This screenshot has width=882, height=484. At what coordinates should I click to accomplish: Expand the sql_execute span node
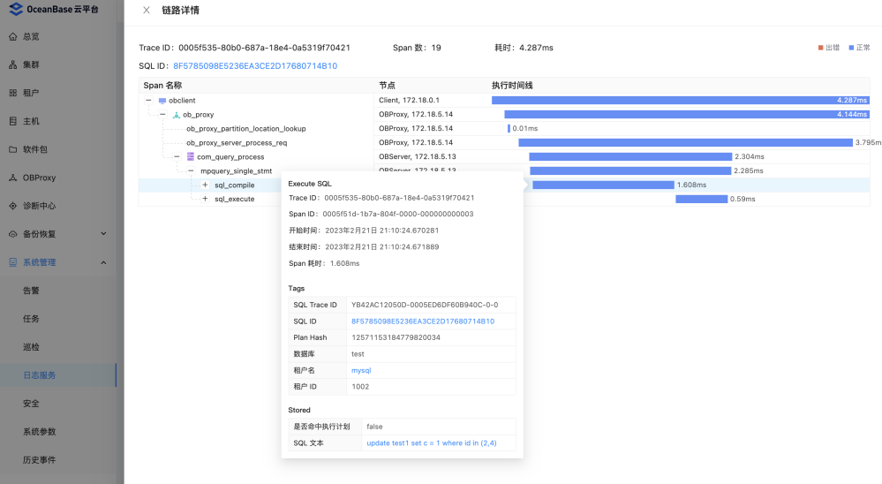tap(205, 199)
